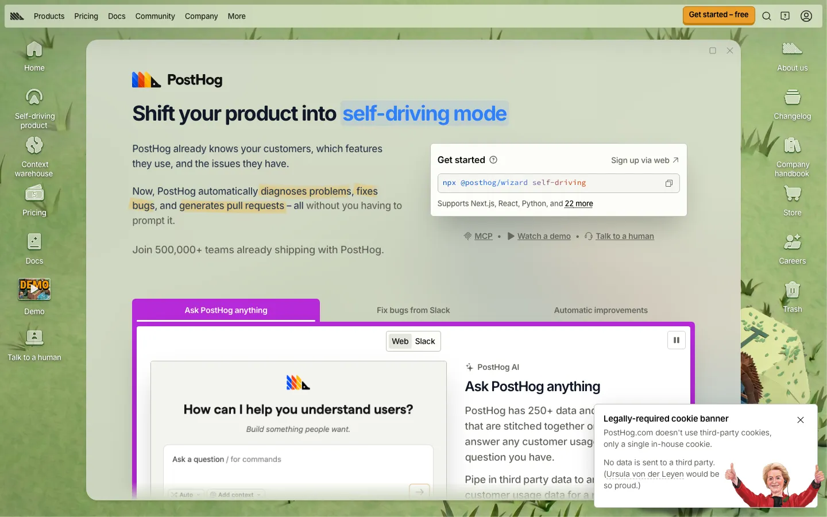The height and width of the screenshot is (517, 827).
Task: Pause the demo animation
Action: pyautogui.click(x=677, y=340)
